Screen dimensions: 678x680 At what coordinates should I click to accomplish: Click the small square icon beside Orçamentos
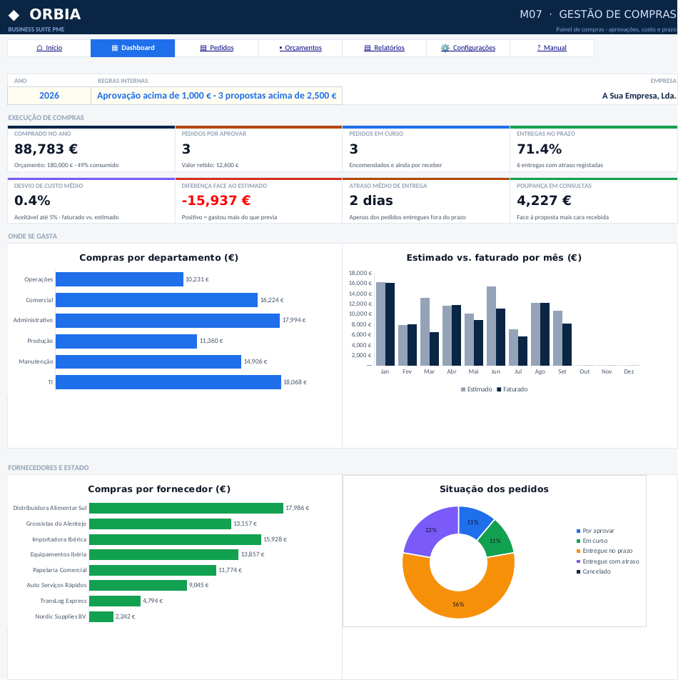point(280,48)
